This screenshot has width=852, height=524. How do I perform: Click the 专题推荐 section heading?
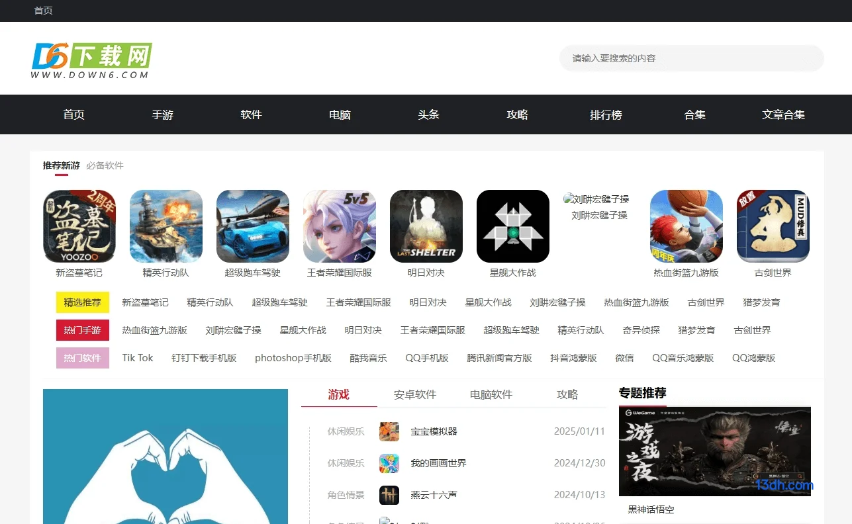point(643,393)
